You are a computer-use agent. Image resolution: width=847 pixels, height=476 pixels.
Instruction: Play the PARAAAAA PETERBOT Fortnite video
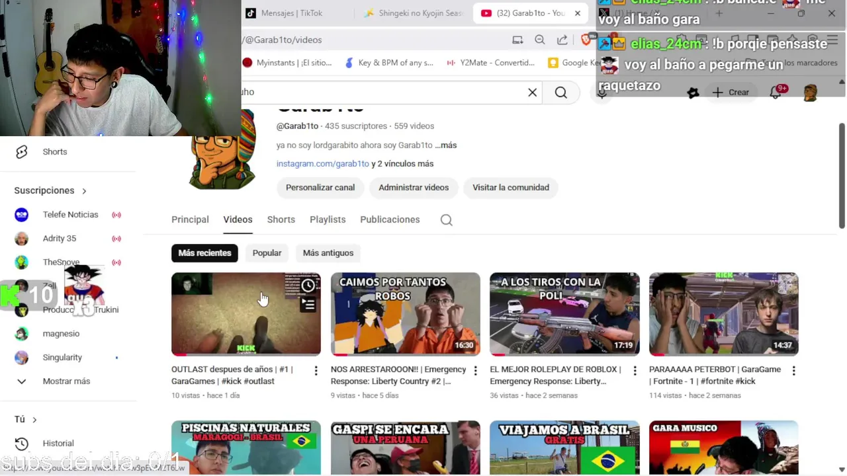[724, 314]
